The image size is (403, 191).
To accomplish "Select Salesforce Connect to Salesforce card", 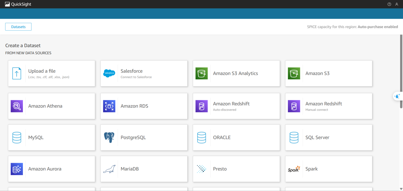I will (x=144, y=73).
